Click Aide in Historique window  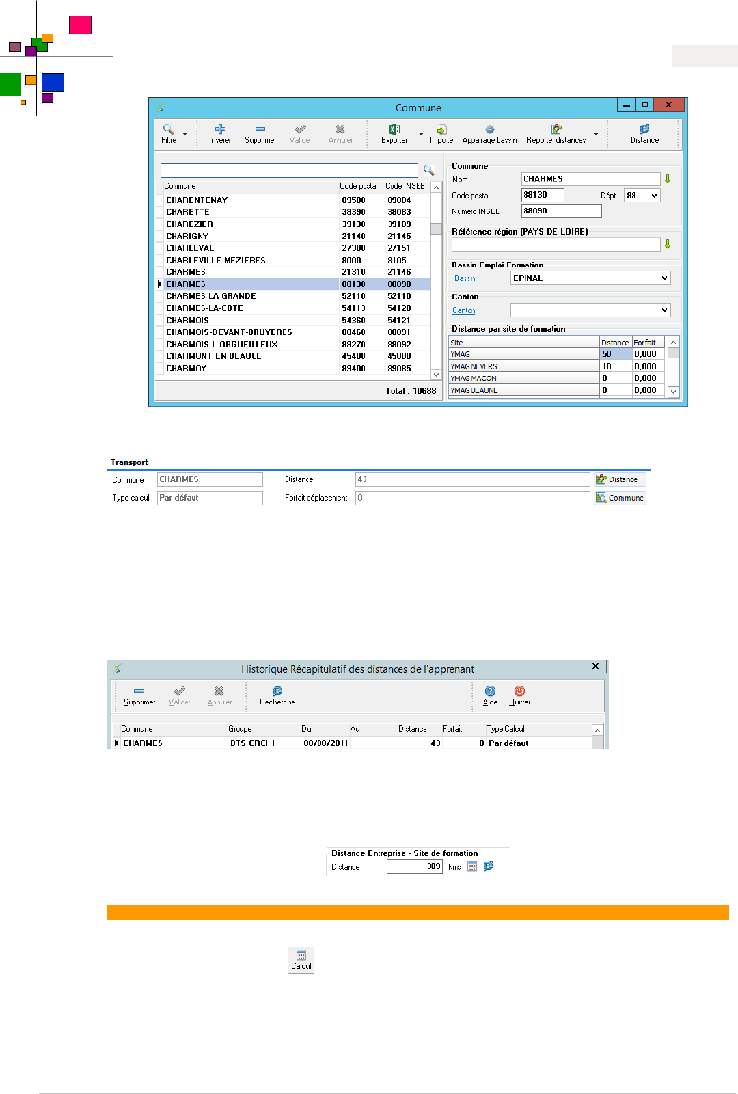tap(490, 696)
